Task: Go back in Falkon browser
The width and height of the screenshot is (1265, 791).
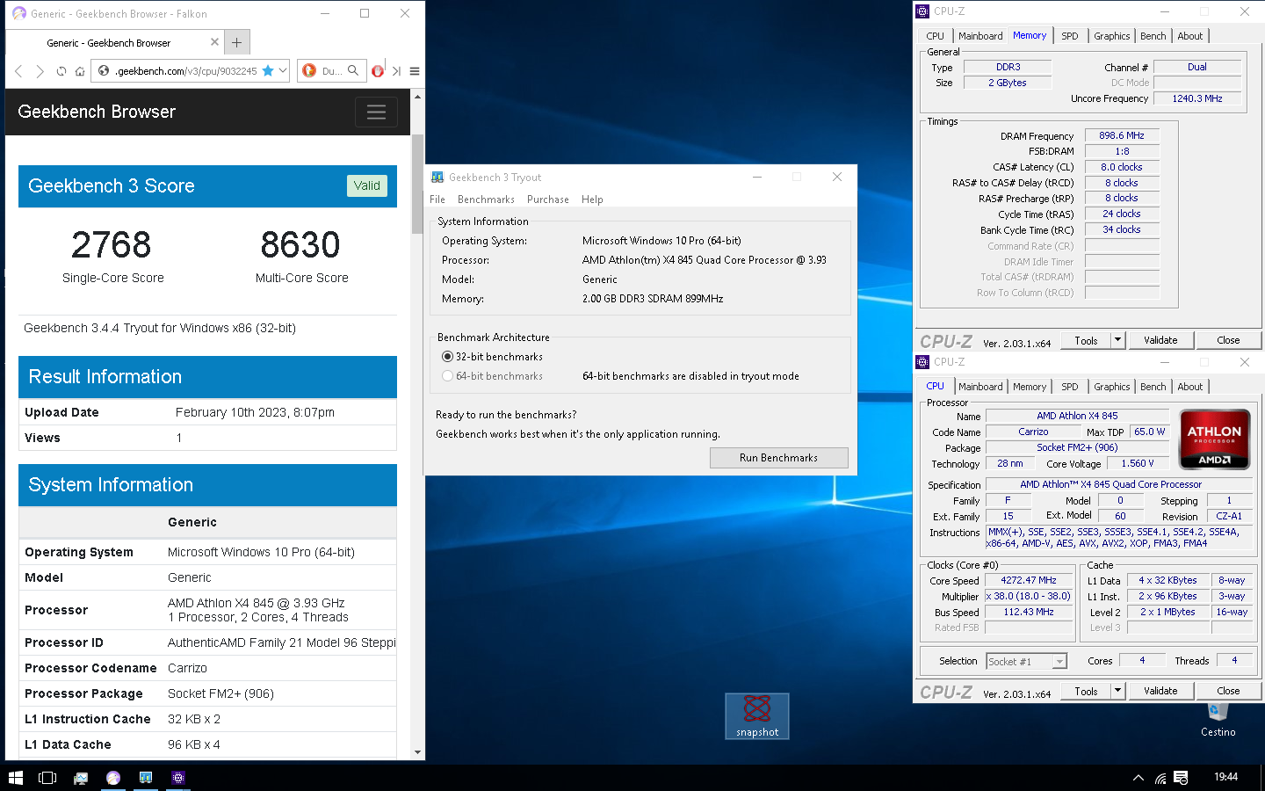Action: click(x=18, y=71)
